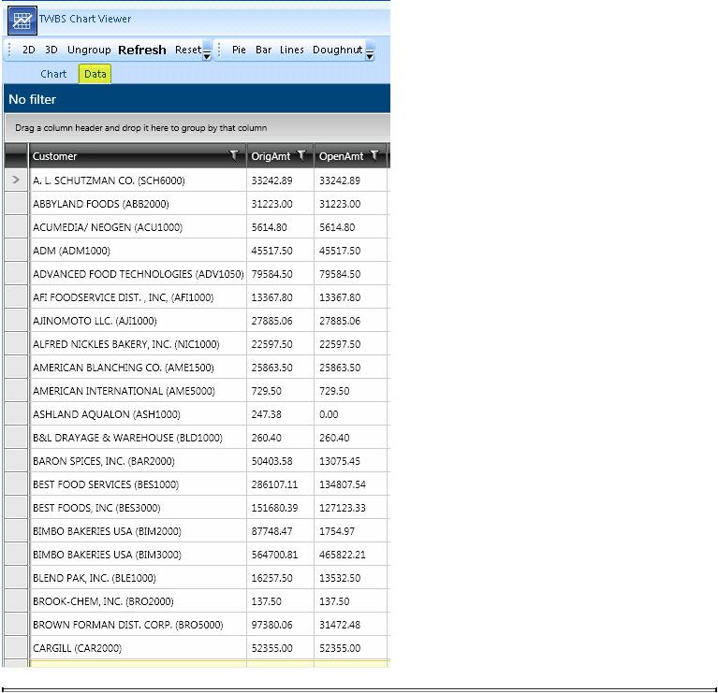718x693 pixels.
Task: Click row selector beside CARGILL (CAR2000)
Action: [16, 648]
